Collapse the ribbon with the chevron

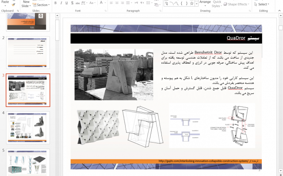[279, 11]
